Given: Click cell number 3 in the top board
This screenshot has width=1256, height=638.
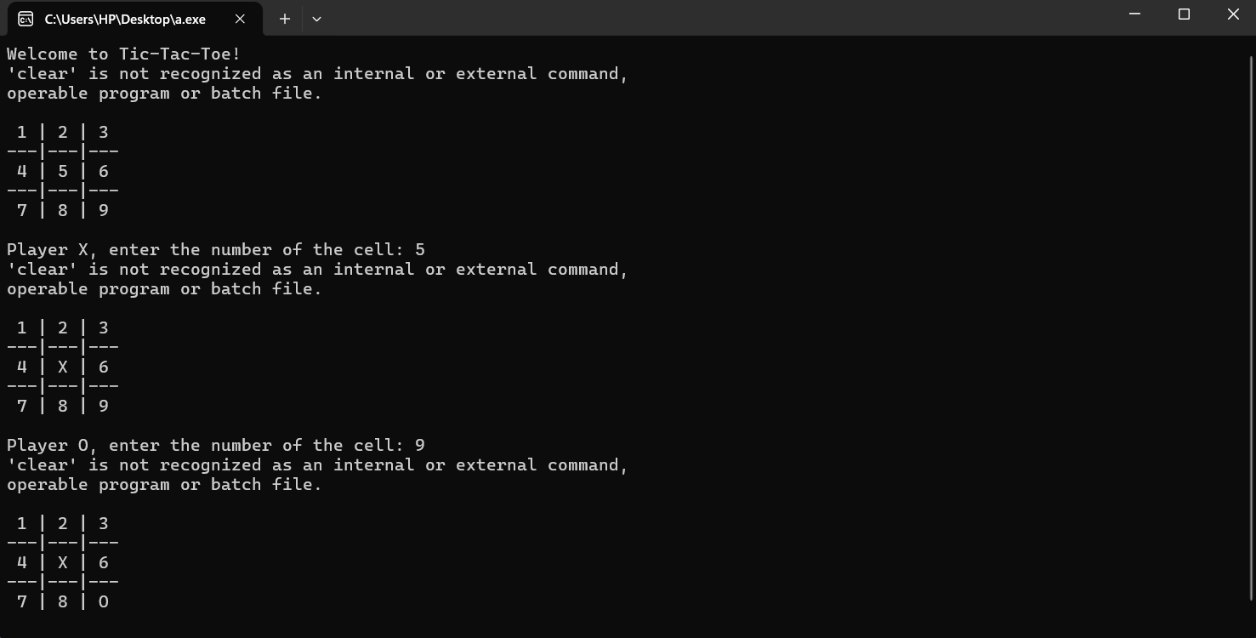Looking at the screenshot, I should pyautogui.click(x=104, y=133).
